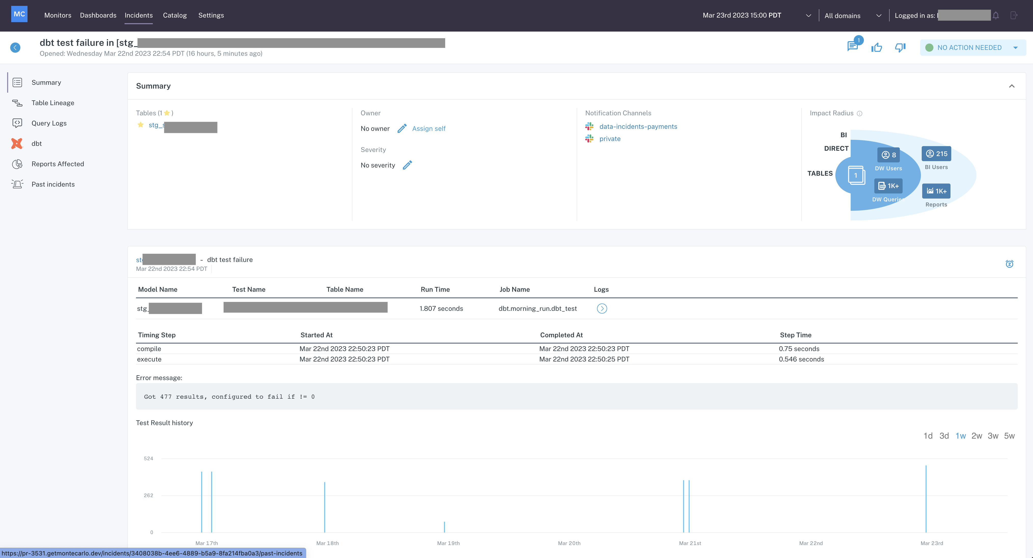Screen dimensions: 1033x558
Task: Open Past incidents in the sidebar
Action: 53,184
